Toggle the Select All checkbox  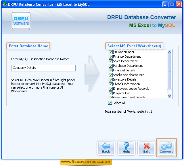pyautogui.click(x=110, y=103)
